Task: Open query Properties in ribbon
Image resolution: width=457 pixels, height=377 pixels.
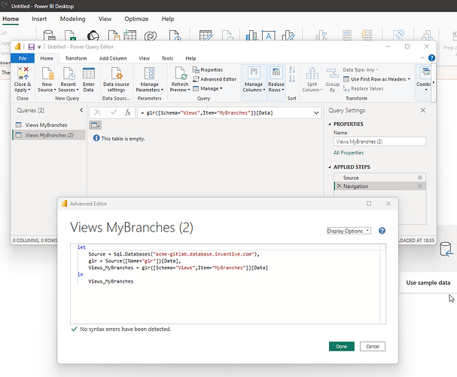Action: (208, 69)
